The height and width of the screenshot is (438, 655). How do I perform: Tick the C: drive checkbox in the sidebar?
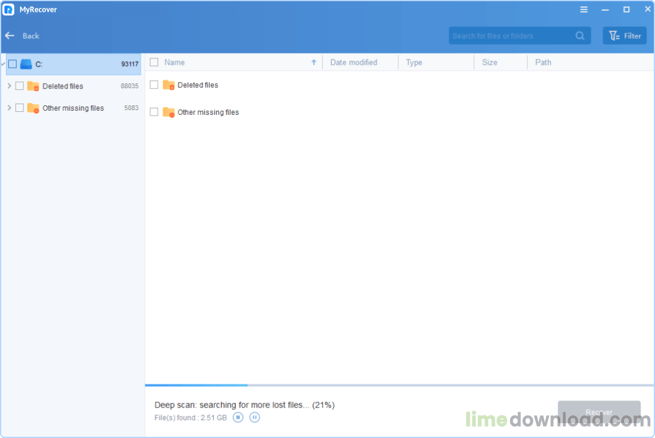point(13,64)
